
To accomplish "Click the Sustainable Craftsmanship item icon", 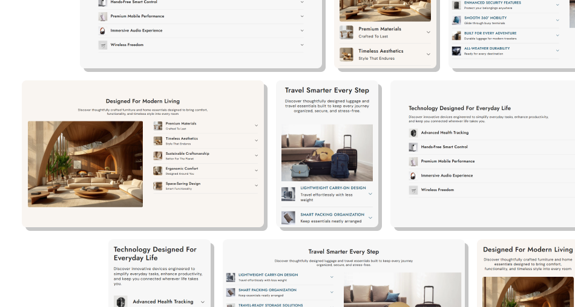I will (x=158, y=156).
